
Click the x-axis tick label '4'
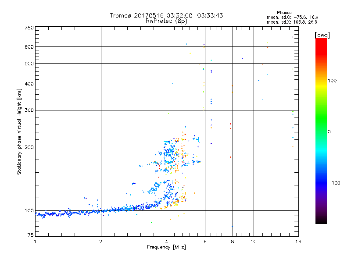coord(167,242)
